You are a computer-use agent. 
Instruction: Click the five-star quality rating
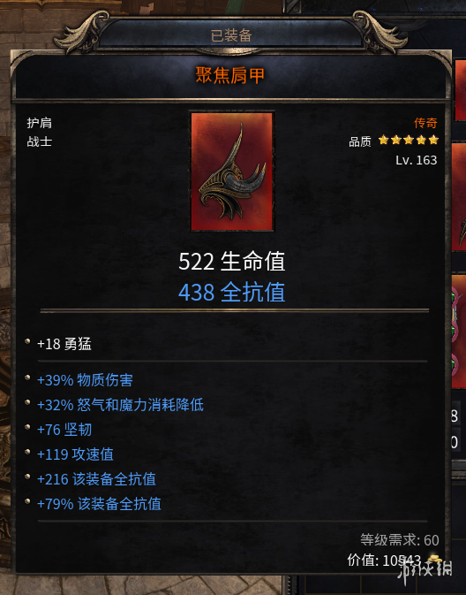[409, 140]
